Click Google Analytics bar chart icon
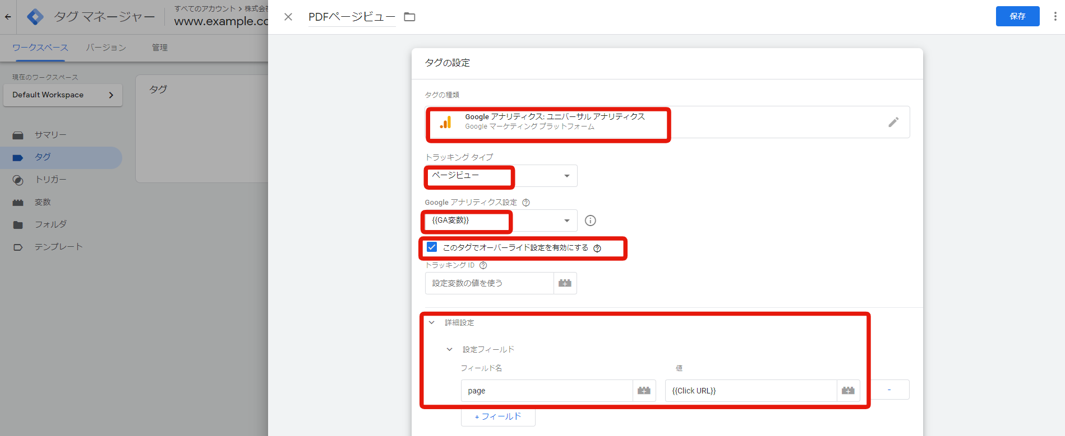1065x436 pixels. pos(446,122)
